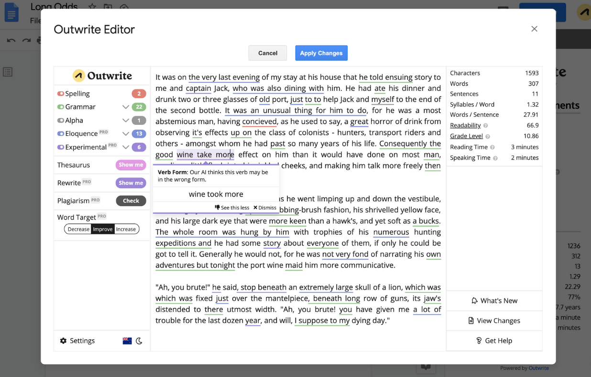This screenshot has height=377, width=591.
Task: Dismiss the Verb Form suggestion
Action: (265, 208)
